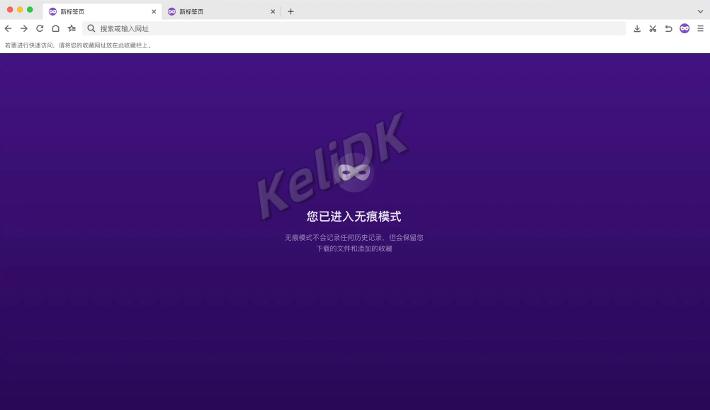Click the address bar to enter a URL
Image resolution: width=710 pixels, height=410 pixels.
tap(283, 28)
